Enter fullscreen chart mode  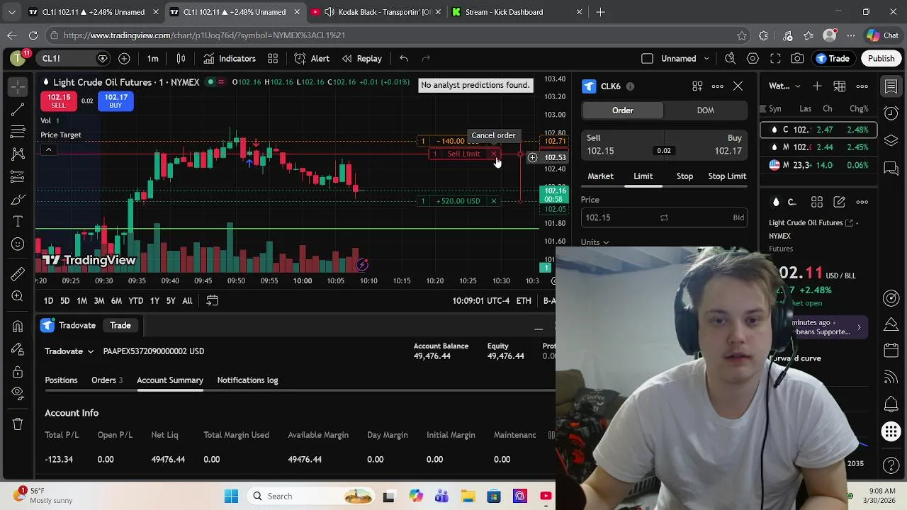tap(776, 59)
